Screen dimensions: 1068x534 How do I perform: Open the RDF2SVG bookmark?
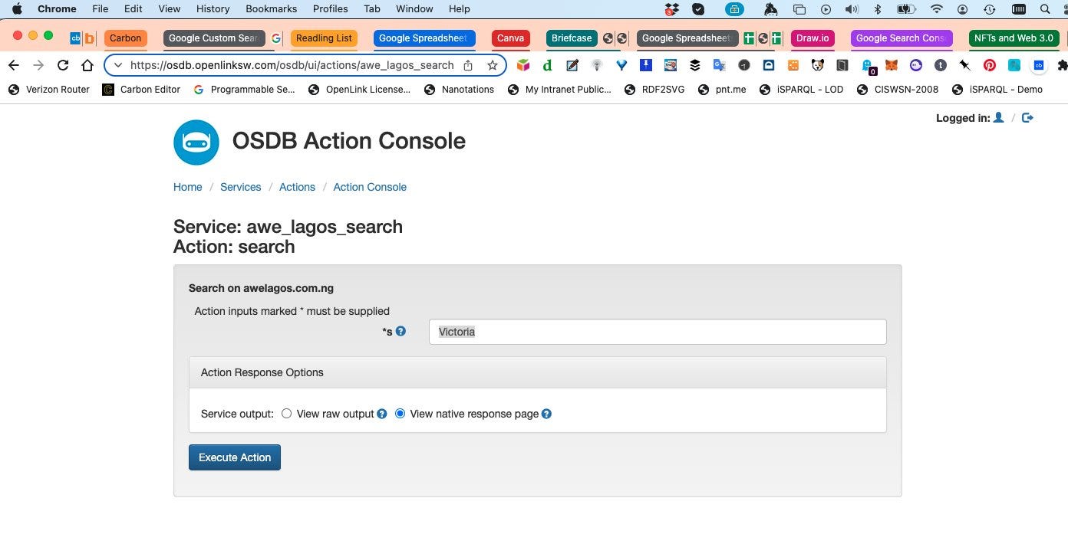point(654,90)
